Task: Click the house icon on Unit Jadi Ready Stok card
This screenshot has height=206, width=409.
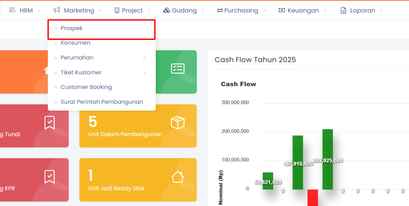Action: (177, 177)
